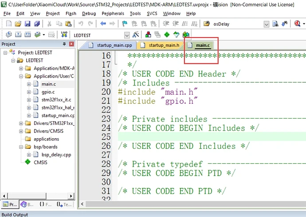Click the Manage Run-Time Environment green diamond
The width and height of the screenshot is (306, 217).
(x=167, y=35)
